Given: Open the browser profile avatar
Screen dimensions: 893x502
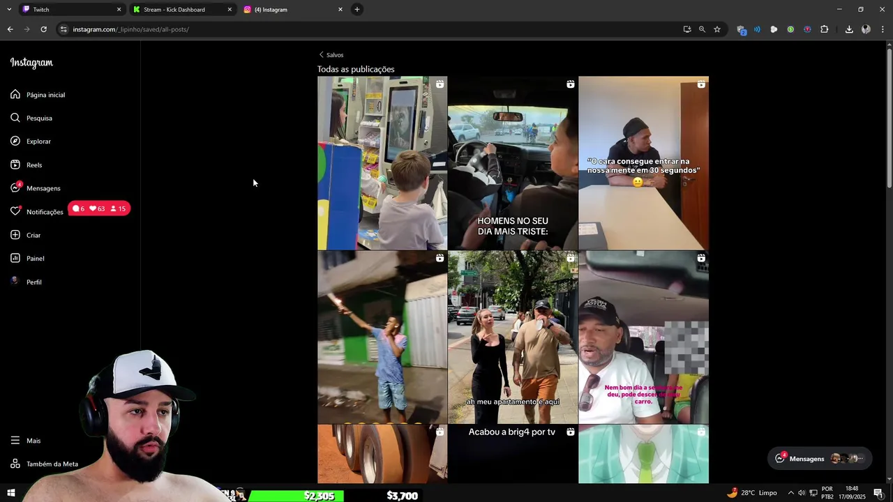Looking at the screenshot, I should tap(866, 29).
